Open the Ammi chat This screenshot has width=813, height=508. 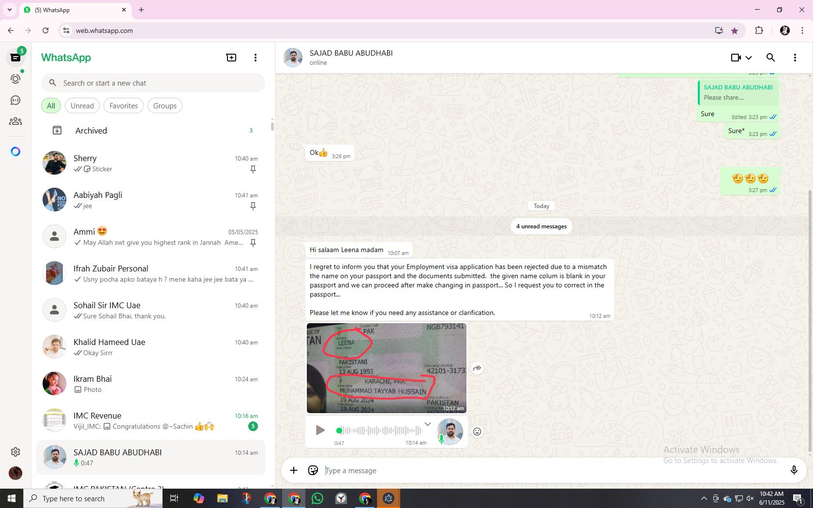tap(151, 237)
